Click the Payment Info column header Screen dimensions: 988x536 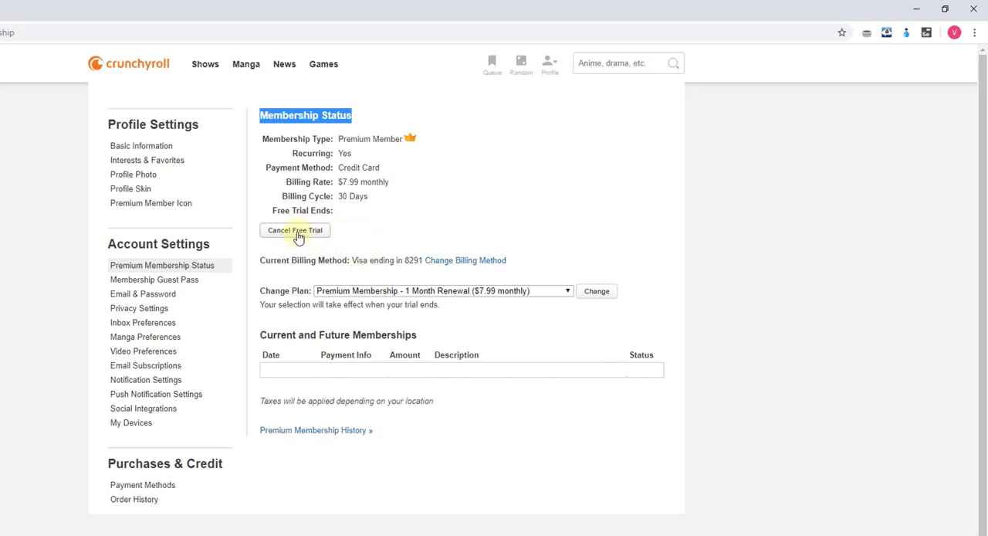[346, 355]
